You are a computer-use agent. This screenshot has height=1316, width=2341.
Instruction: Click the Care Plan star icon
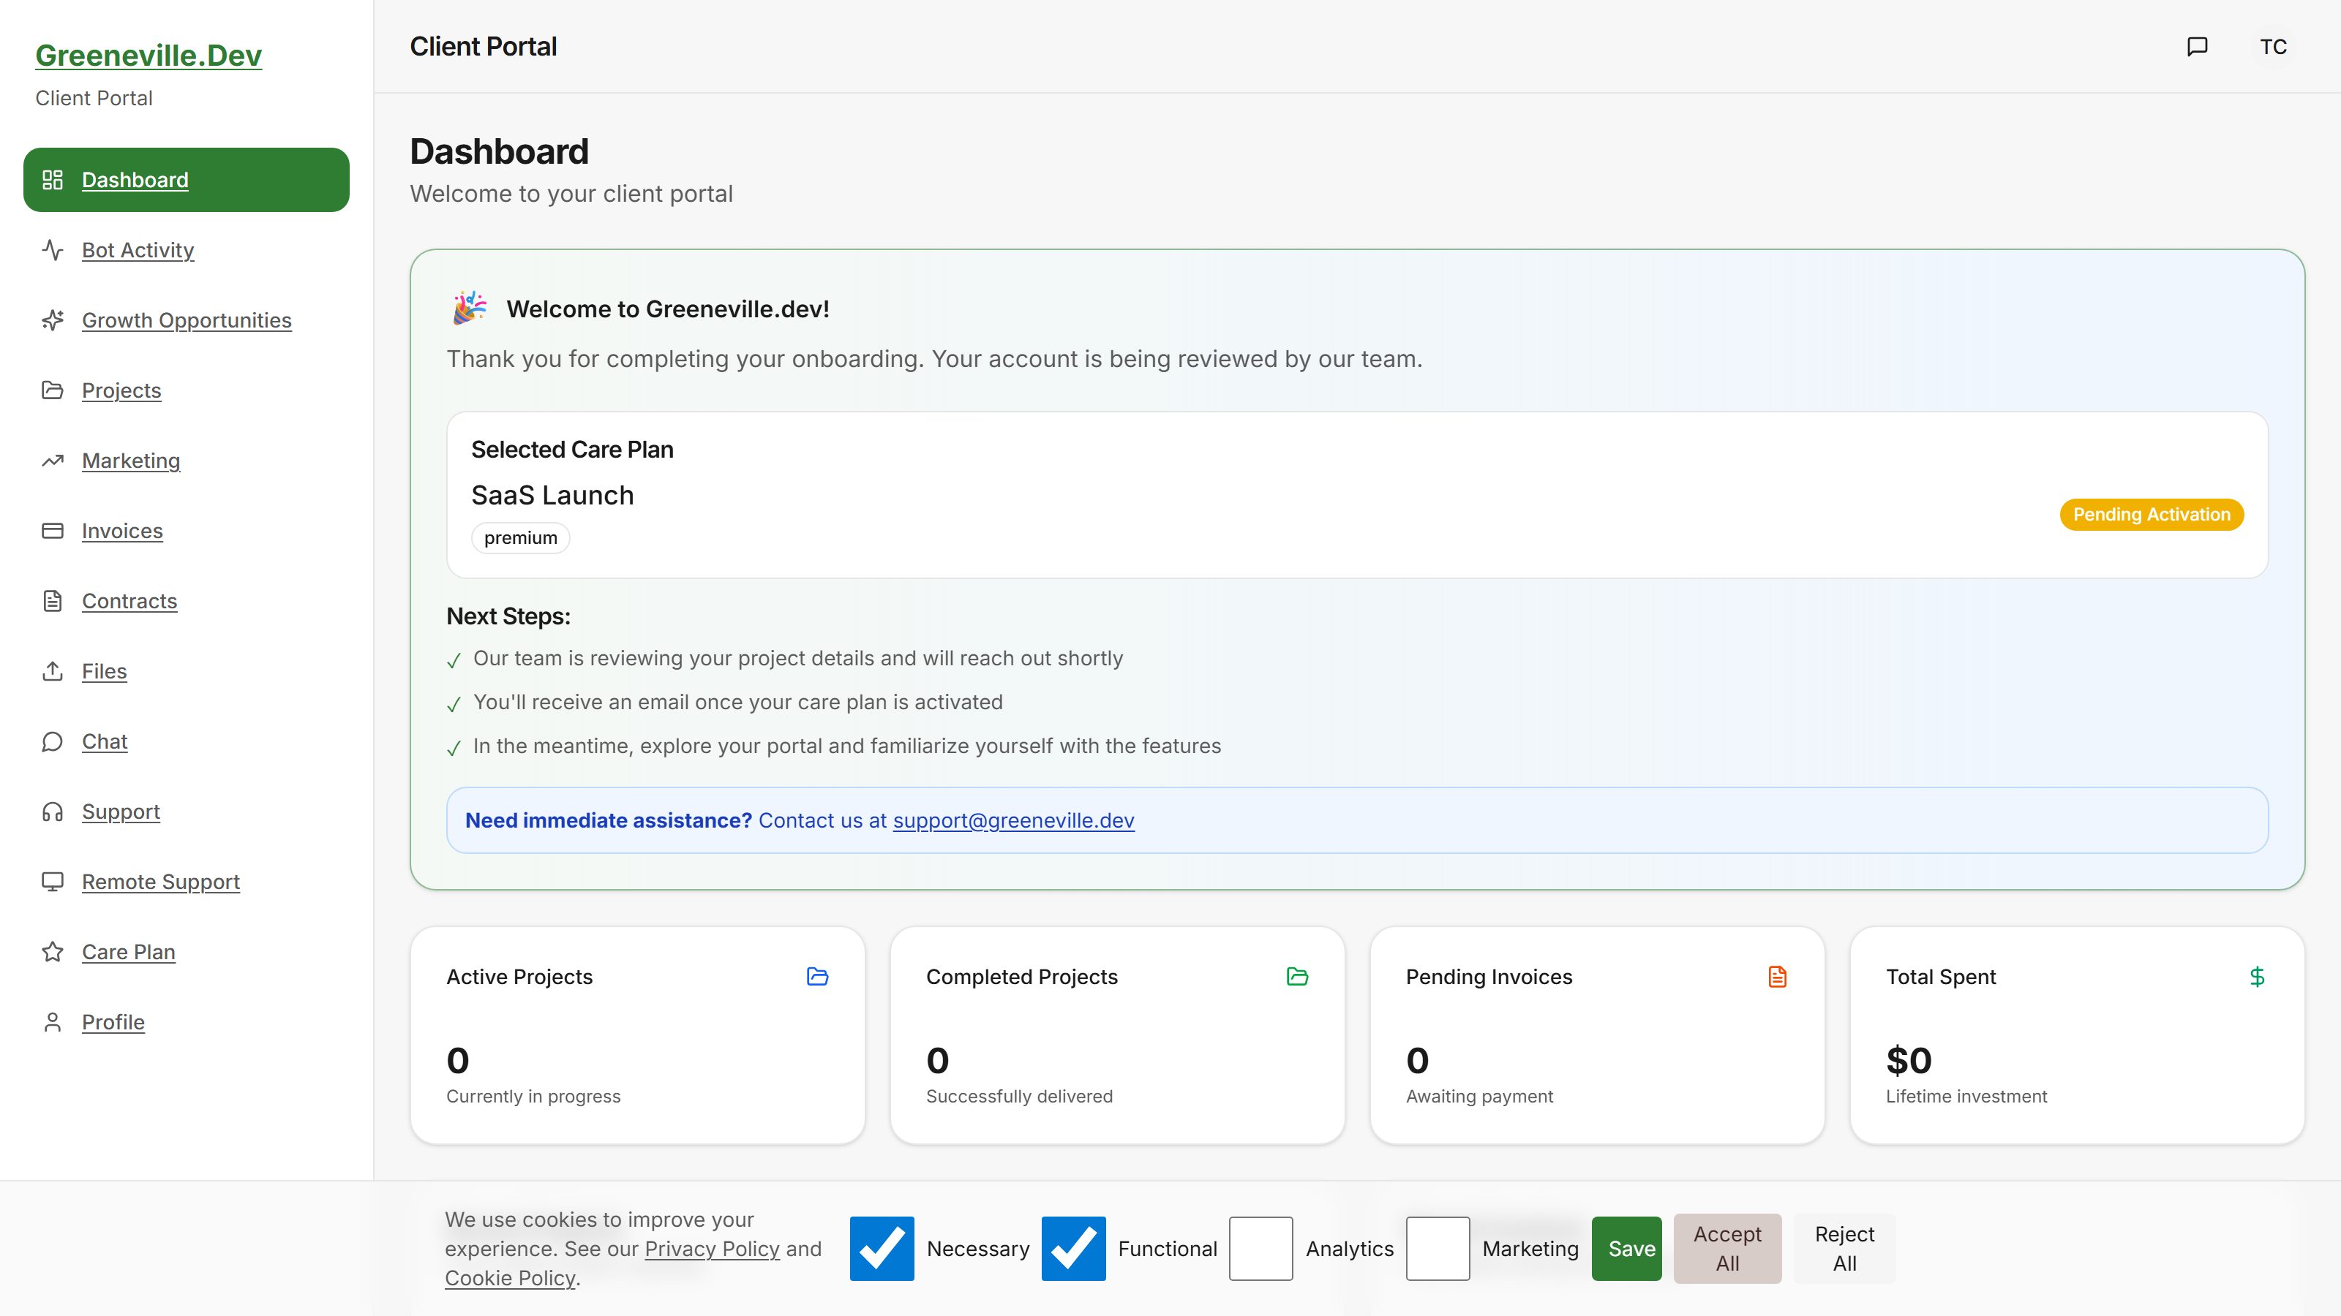[53, 951]
